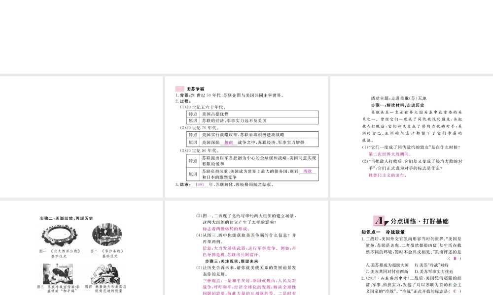Click the '美苏争霸' section heading

coord(195,89)
